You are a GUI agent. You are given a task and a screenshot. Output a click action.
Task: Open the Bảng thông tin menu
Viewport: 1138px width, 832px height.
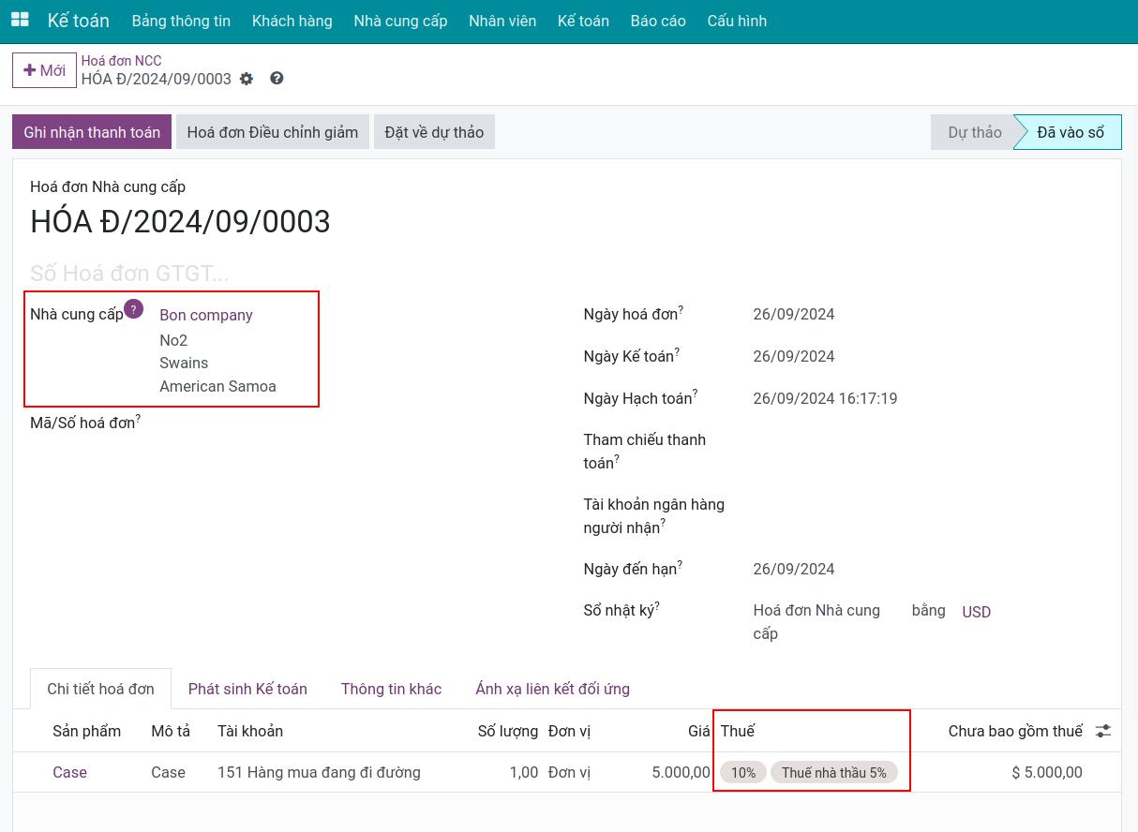click(x=181, y=21)
